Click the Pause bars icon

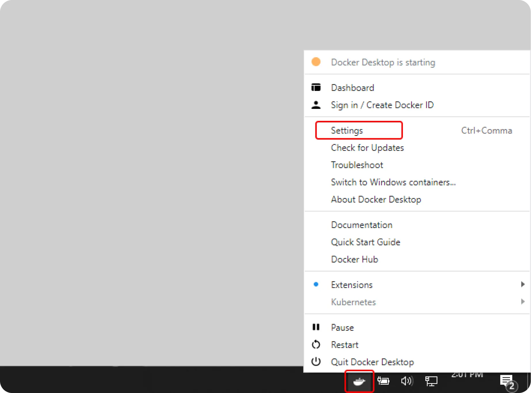[316, 327]
